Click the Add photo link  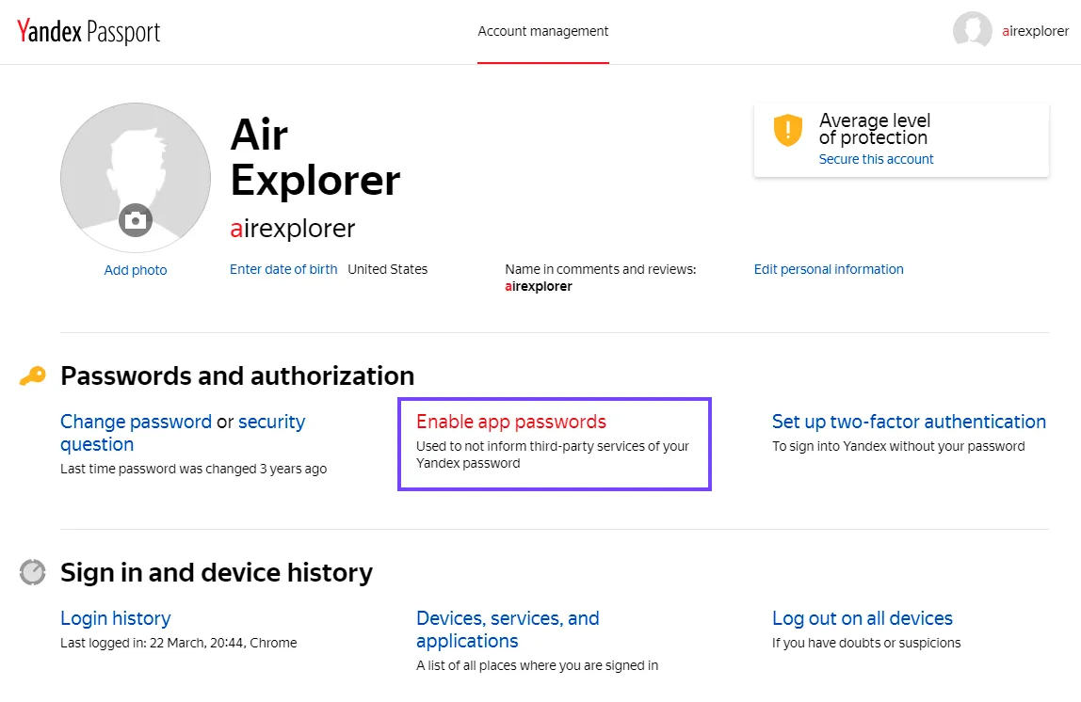pyautogui.click(x=136, y=270)
